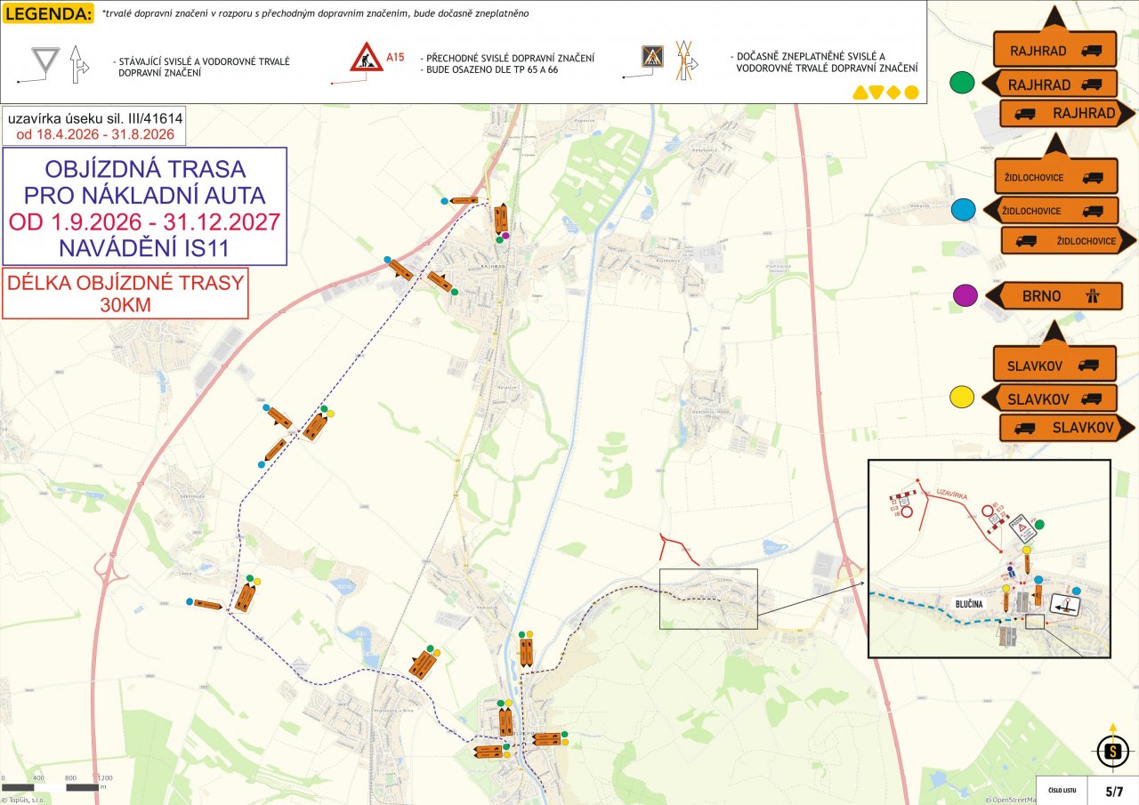The width and height of the screenshot is (1139, 805).
Task: Click the sheet number 5/7
Action: (x=1115, y=791)
